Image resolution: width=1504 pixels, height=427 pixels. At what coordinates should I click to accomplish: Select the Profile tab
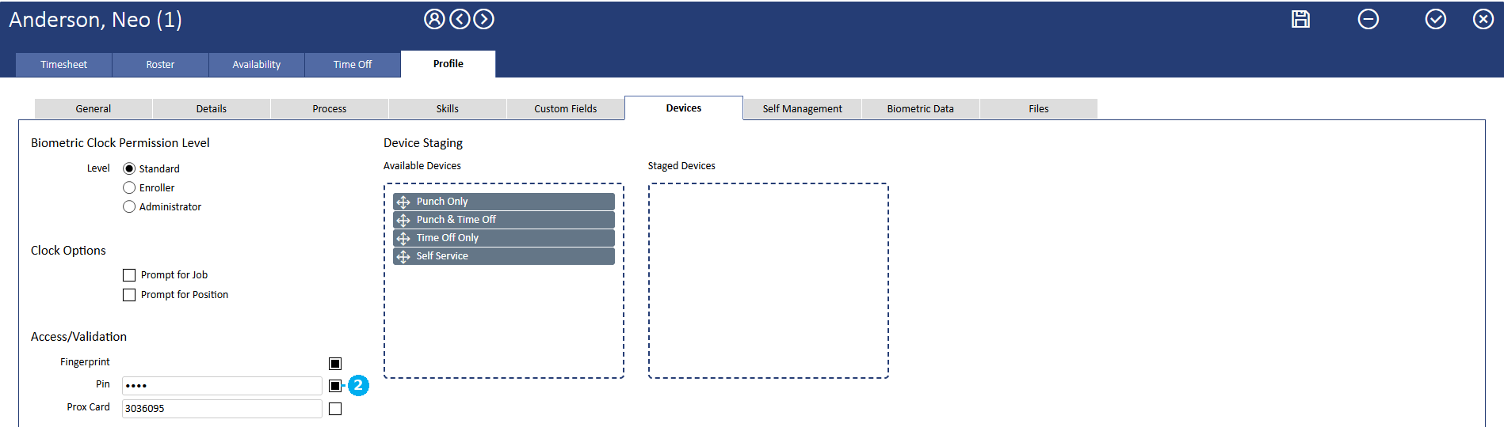pos(449,64)
